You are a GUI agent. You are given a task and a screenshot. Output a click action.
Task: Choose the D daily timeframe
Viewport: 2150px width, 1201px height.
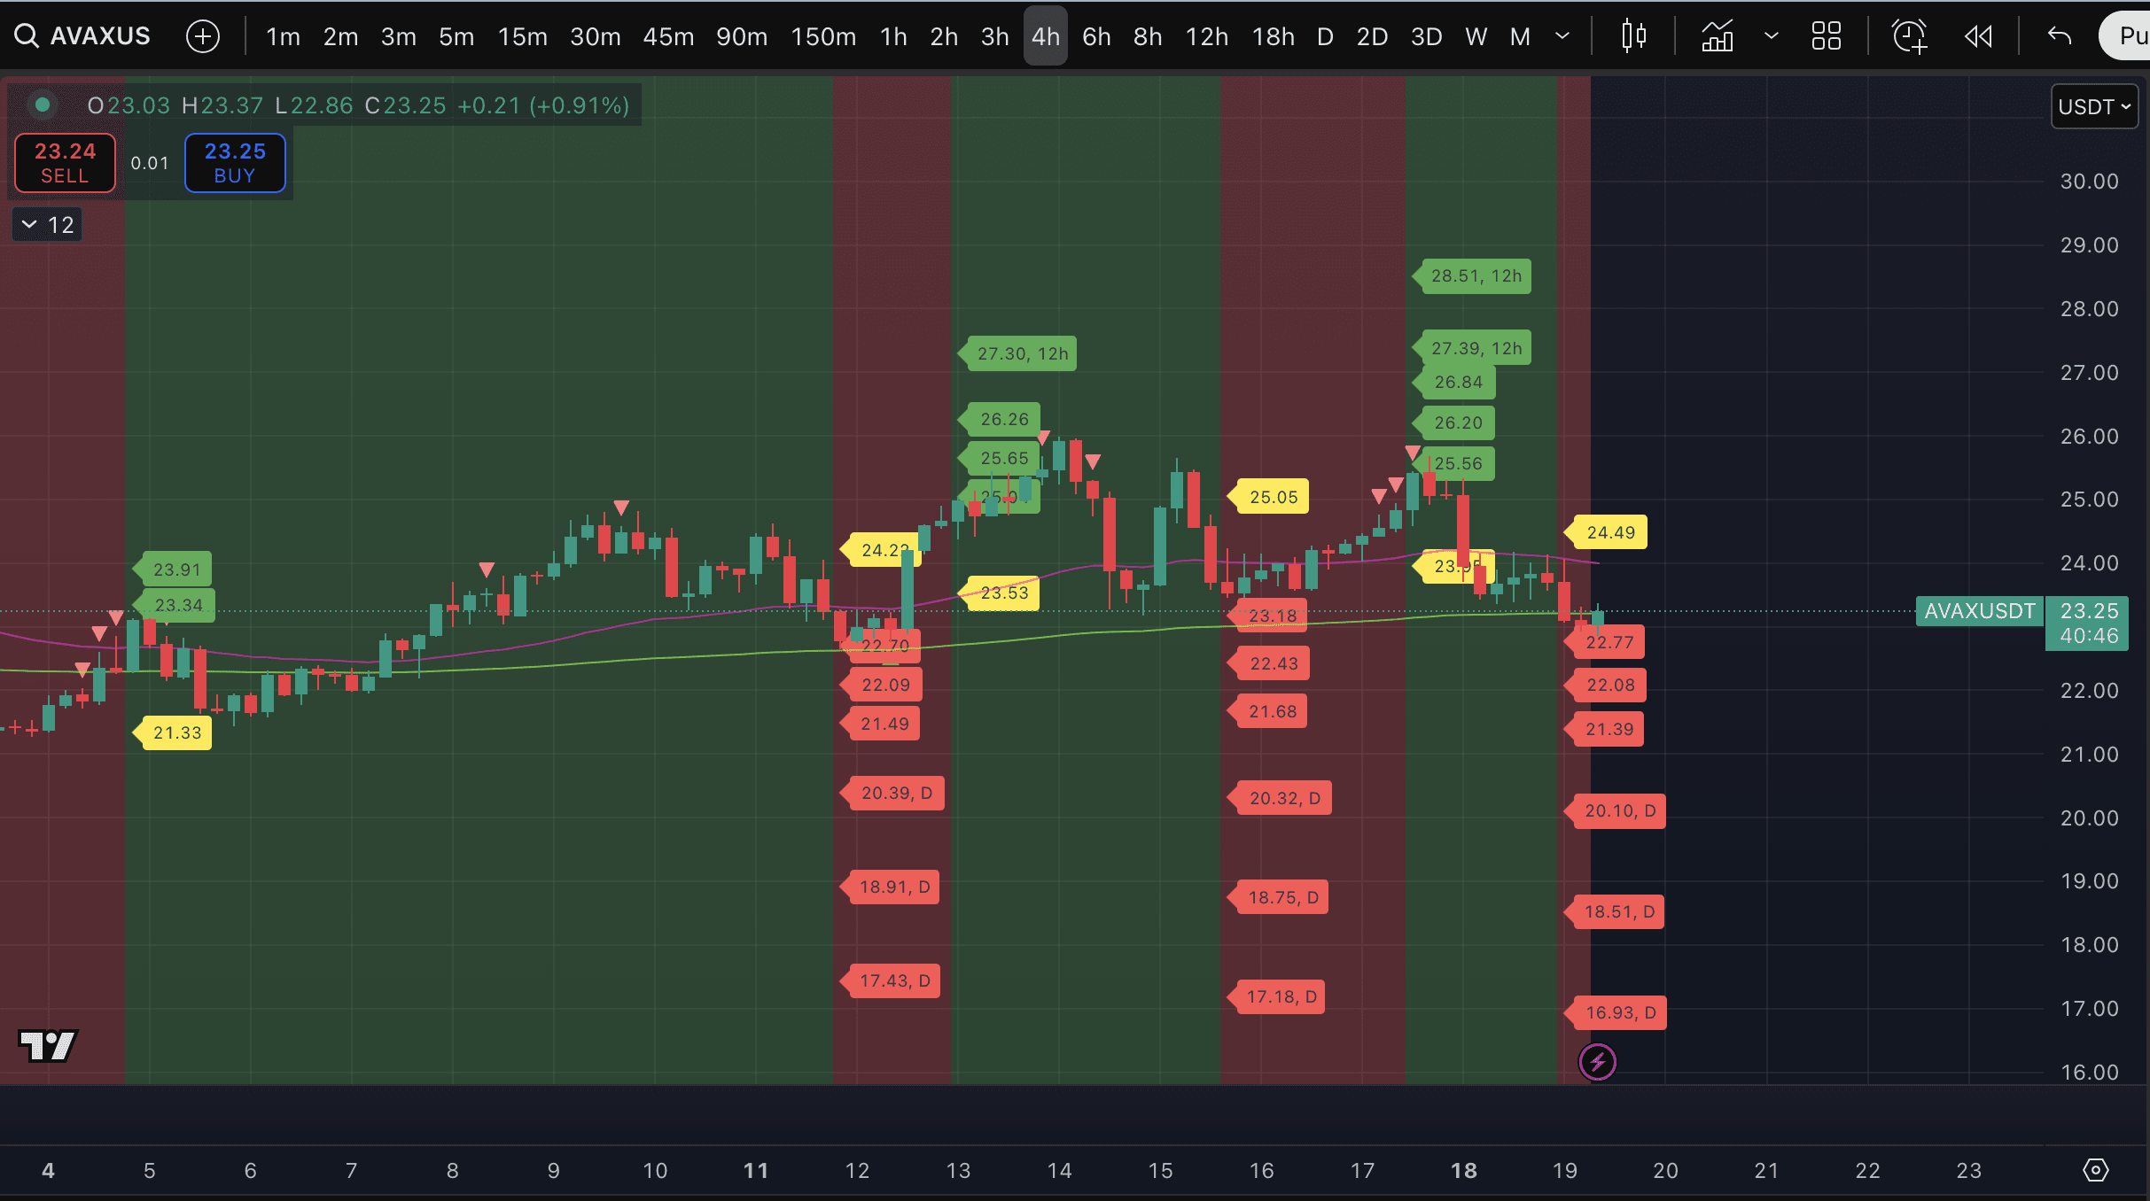tap(1325, 36)
